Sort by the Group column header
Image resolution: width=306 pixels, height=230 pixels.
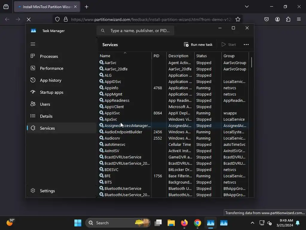click(235, 56)
